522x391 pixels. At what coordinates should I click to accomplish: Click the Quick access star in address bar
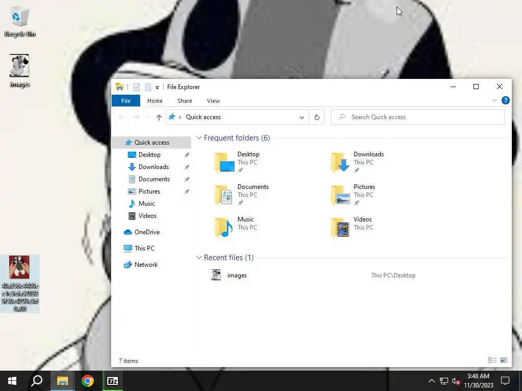point(172,117)
